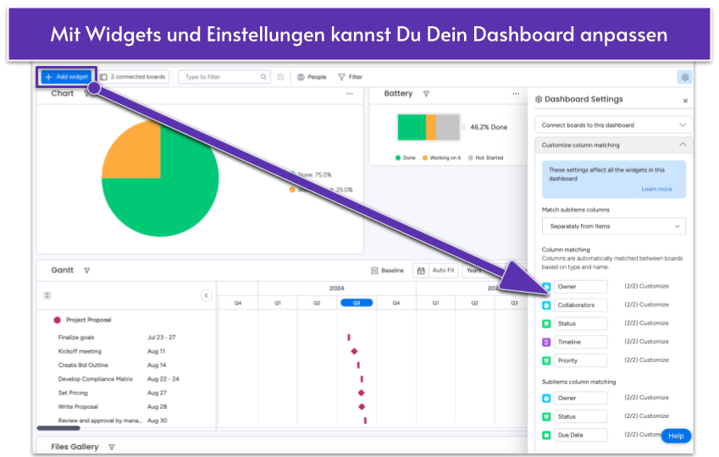The height and width of the screenshot is (457, 719).
Task: Click the Working on it legend item
Action: tap(441, 157)
